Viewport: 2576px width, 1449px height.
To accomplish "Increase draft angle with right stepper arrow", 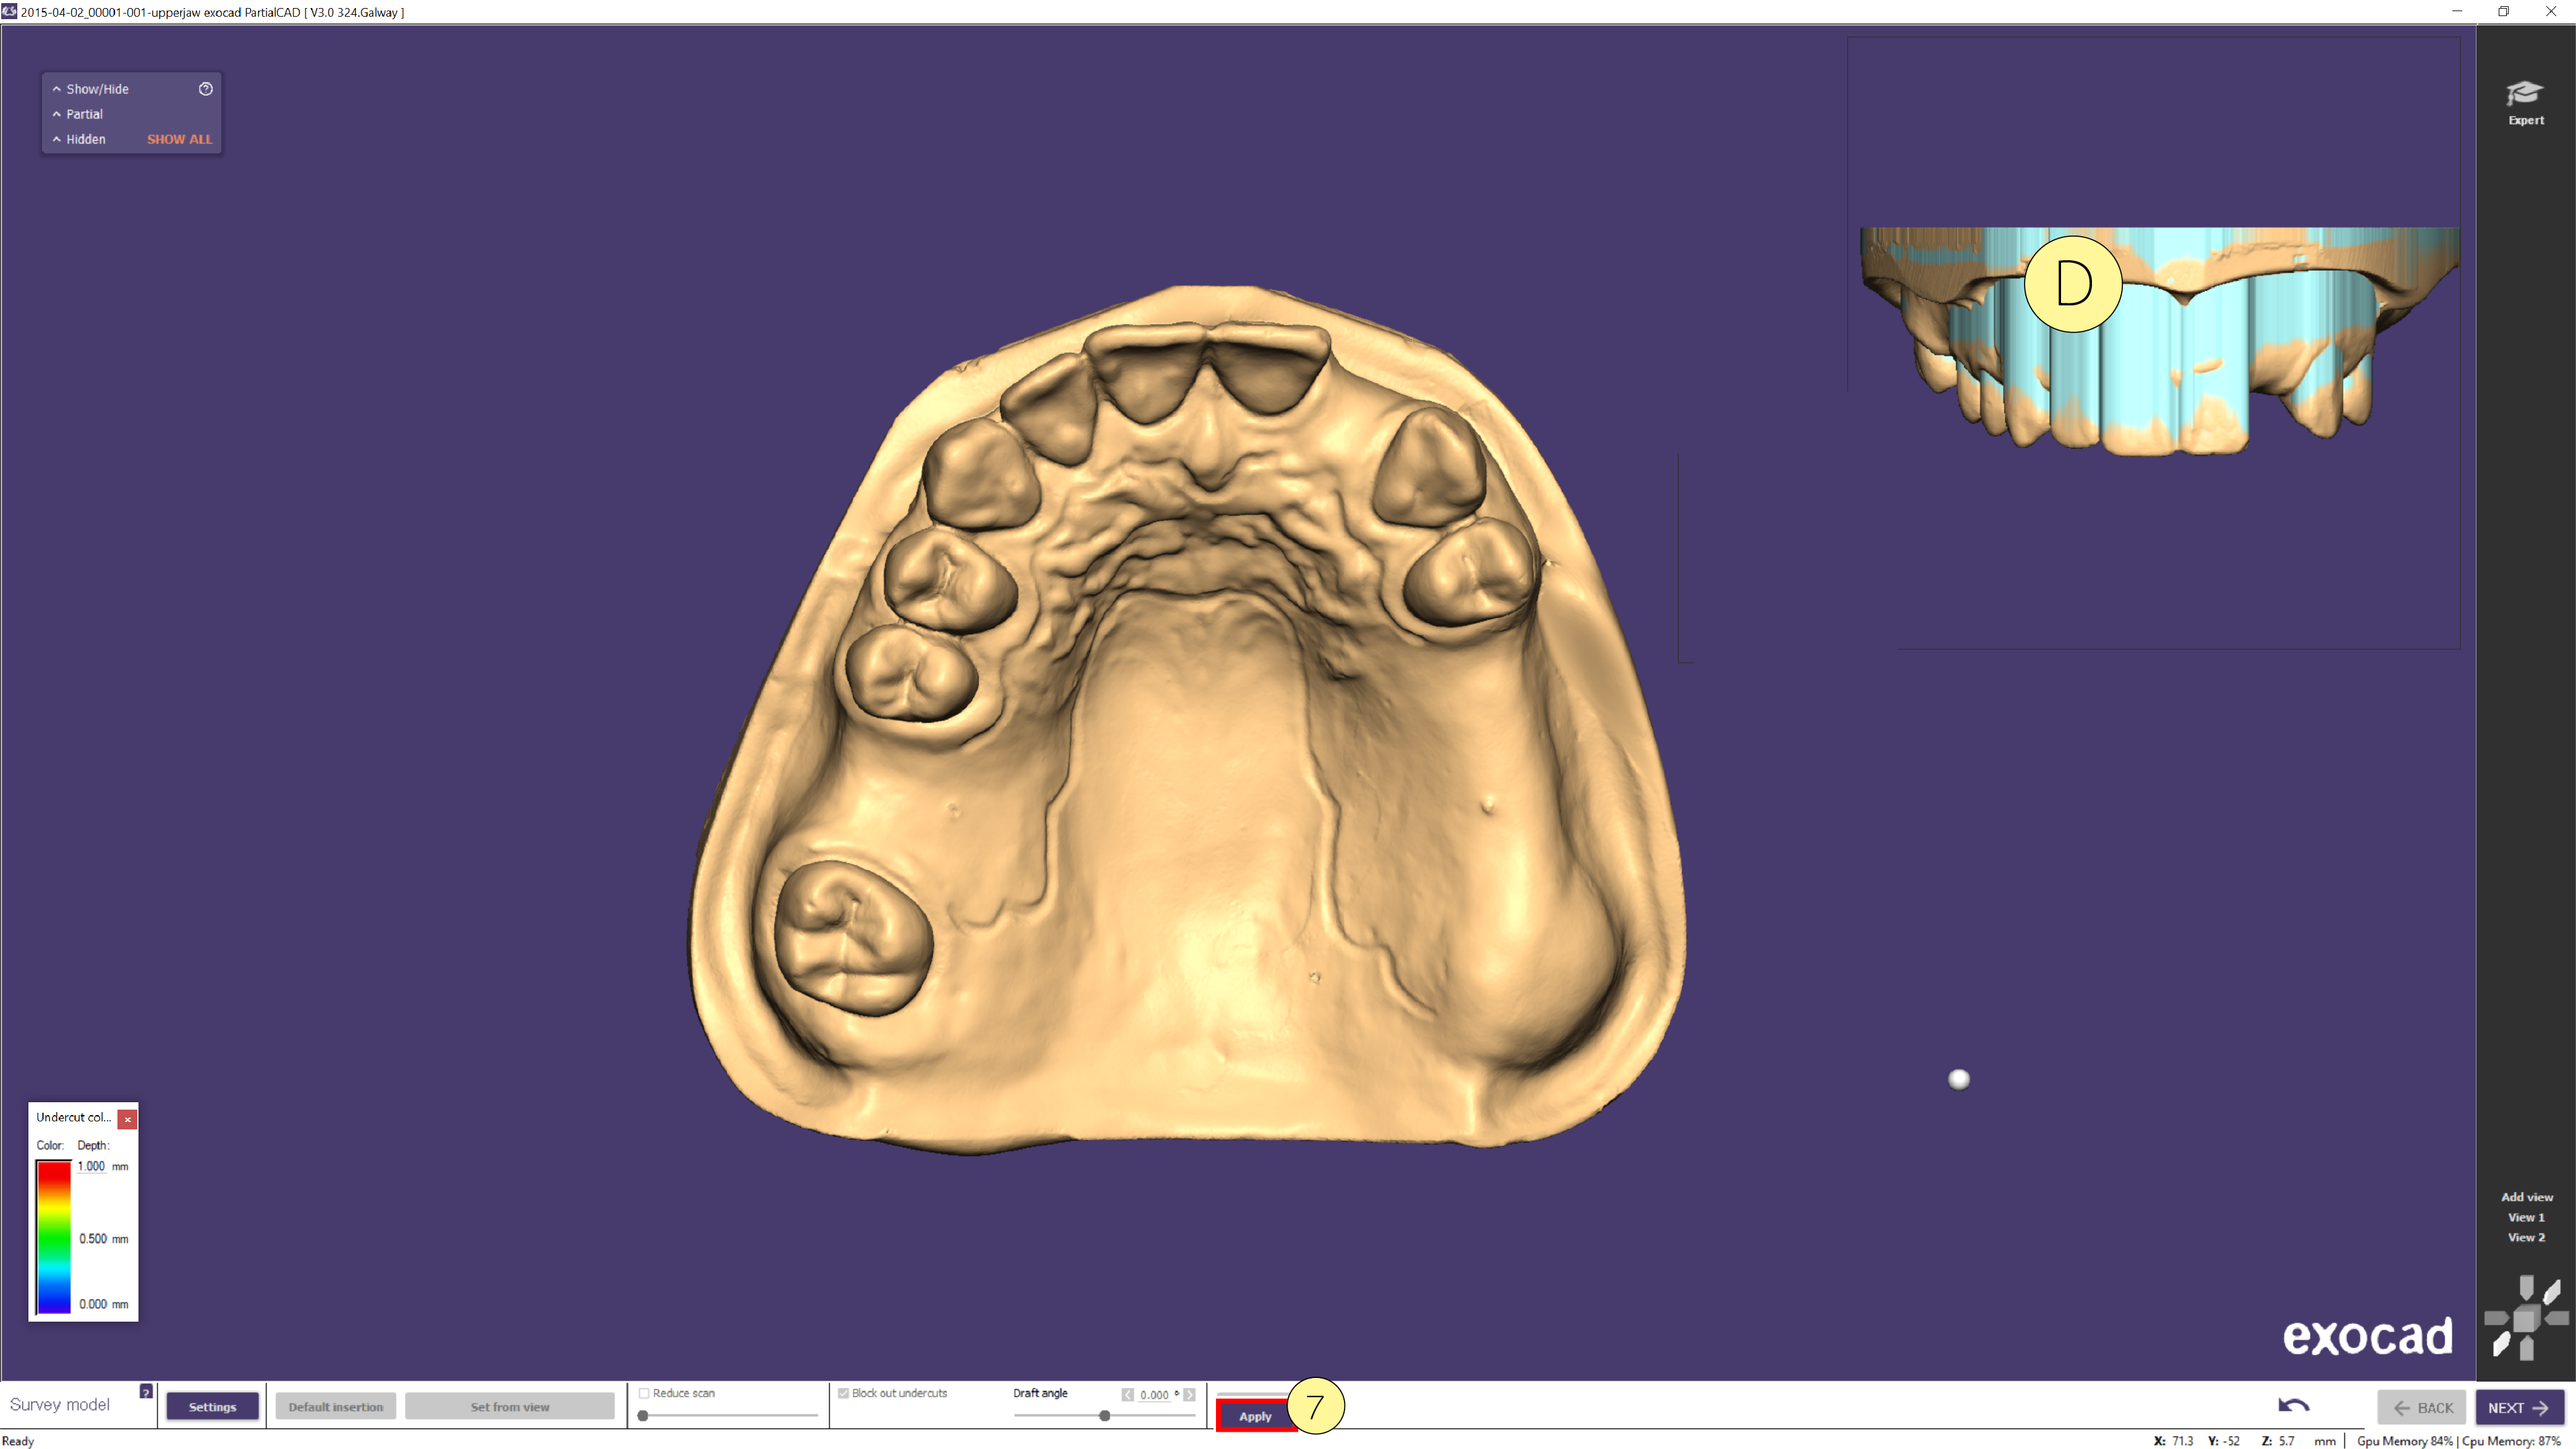I will click(x=1189, y=1394).
